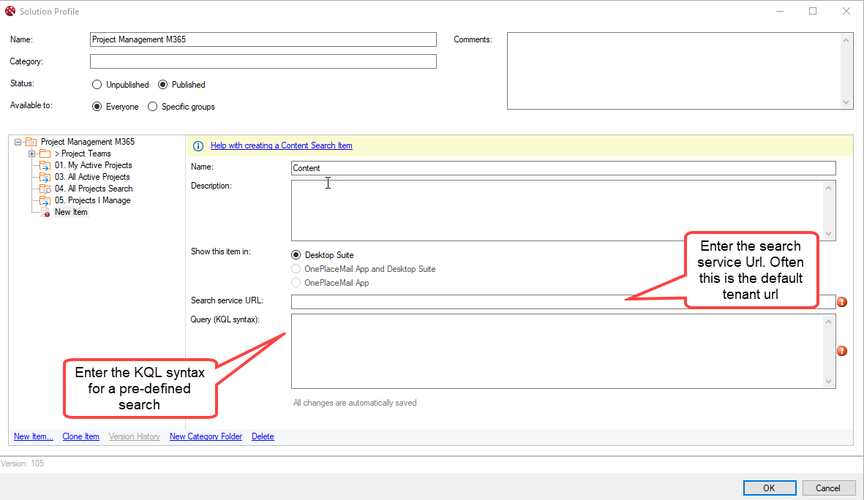Expand the Project Teams tree node
Screen dimensions: 864x500
pos(31,154)
